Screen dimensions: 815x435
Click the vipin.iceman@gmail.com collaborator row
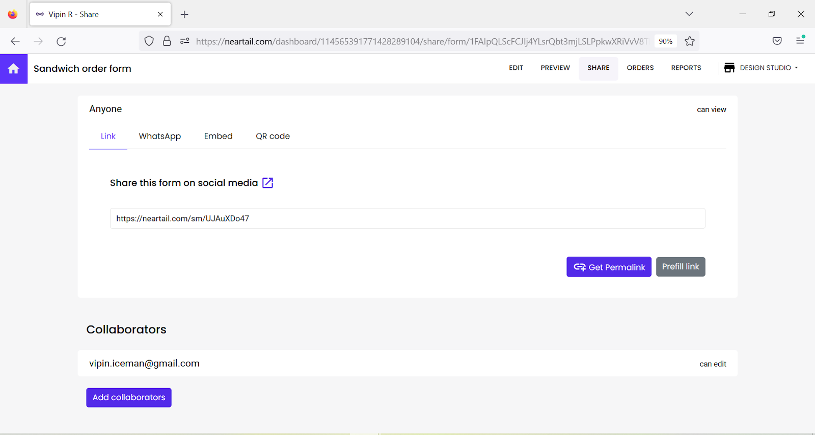click(x=407, y=363)
